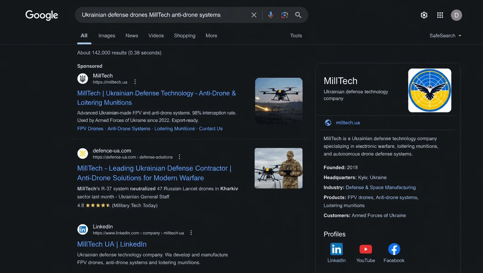Open LinkedIn profile icon in knowledge panel
The width and height of the screenshot is (483, 273).
(x=336, y=249)
